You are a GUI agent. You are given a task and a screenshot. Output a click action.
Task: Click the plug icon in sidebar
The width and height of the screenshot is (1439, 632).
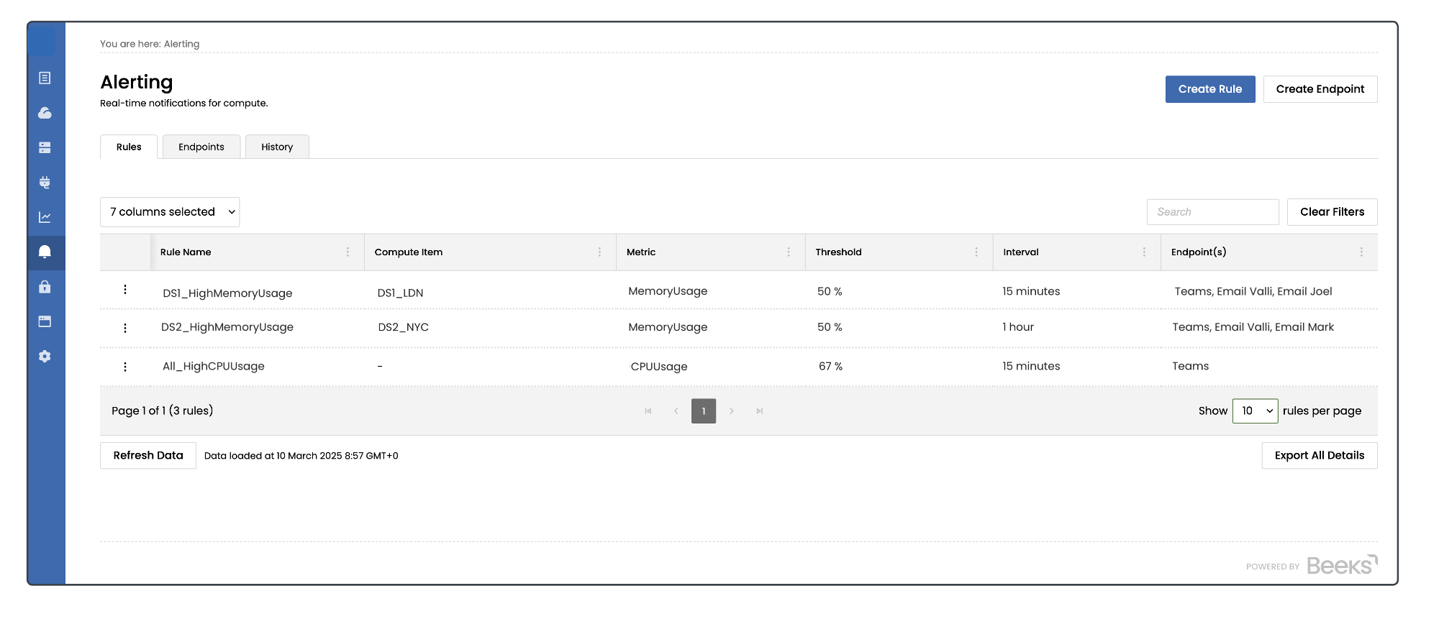pyautogui.click(x=45, y=183)
